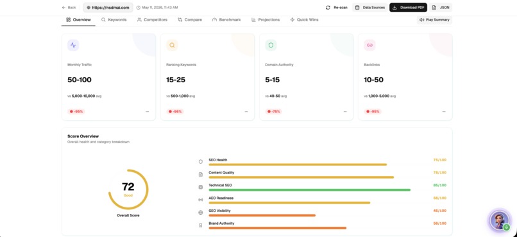Click the Re-scan button
Screen dimensions: 517x237
pyautogui.click(x=336, y=7)
